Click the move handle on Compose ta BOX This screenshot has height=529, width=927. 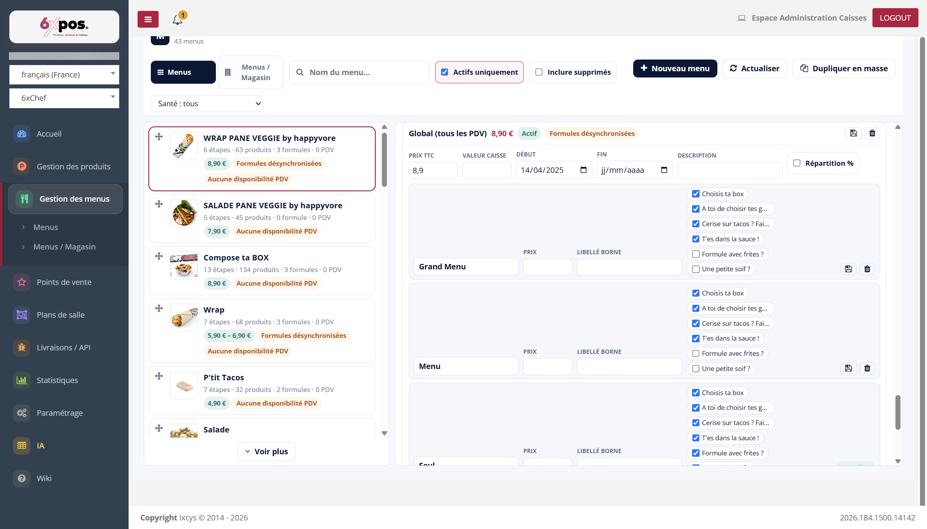(x=159, y=256)
